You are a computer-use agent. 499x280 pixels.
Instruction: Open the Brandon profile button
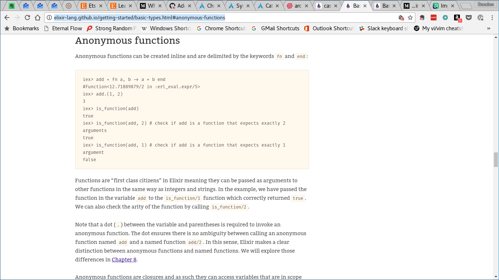click(485, 4)
